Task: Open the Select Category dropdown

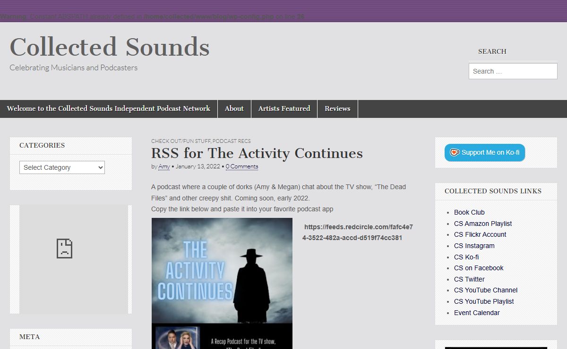Action: (62, 167)
